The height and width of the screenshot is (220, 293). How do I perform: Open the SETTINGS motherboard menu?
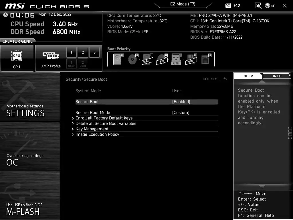[30, 97]
